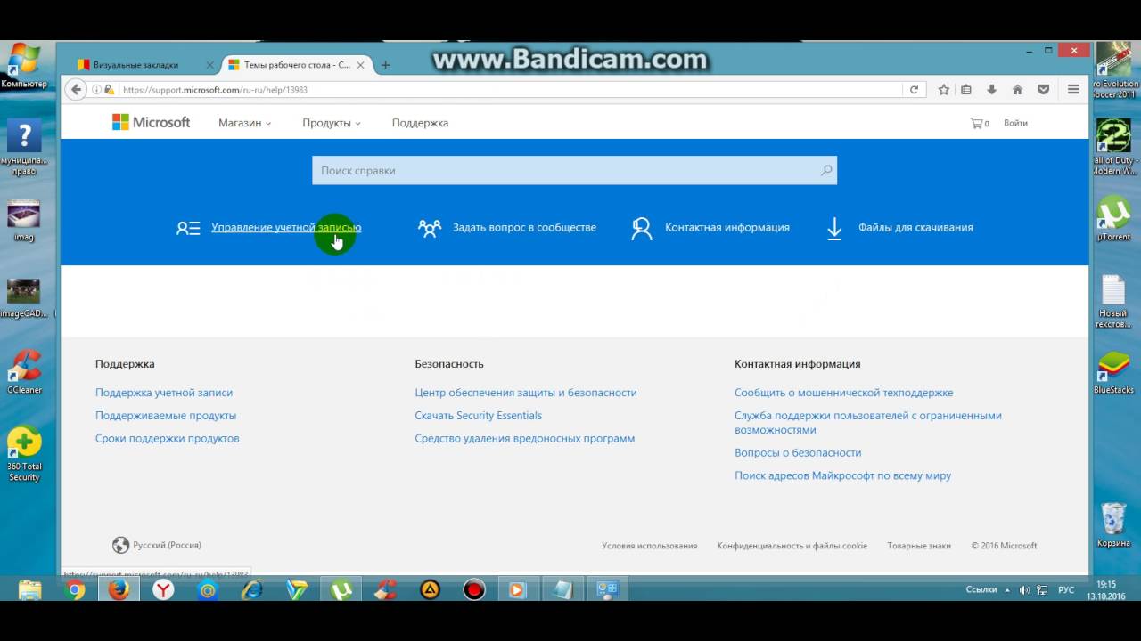
Task: Open uTorrent from the taskbar
Action: [x=341, y=589]
